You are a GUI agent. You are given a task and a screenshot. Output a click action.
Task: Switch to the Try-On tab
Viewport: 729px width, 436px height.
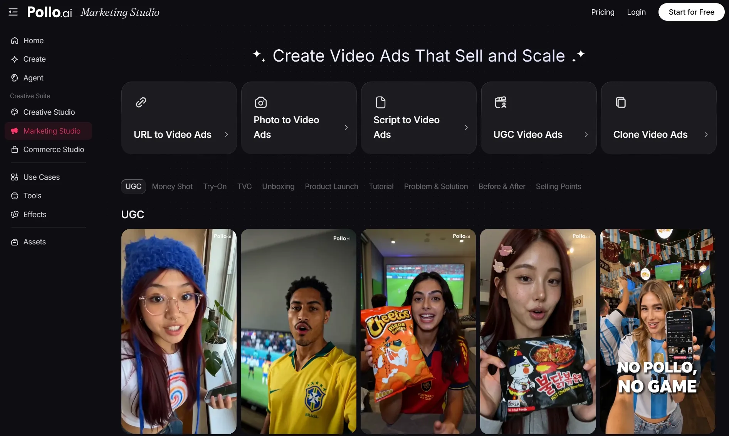click(x=215, y=186)
